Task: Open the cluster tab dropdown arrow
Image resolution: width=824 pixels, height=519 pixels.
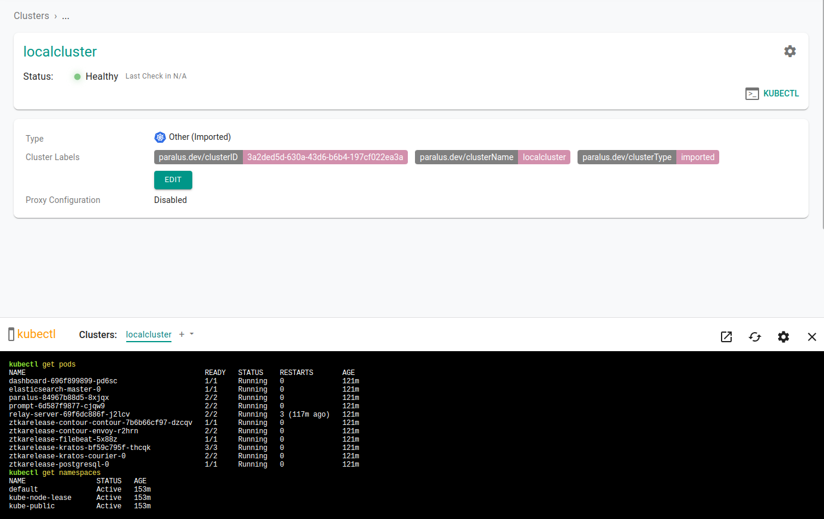Action: point(192,334)
